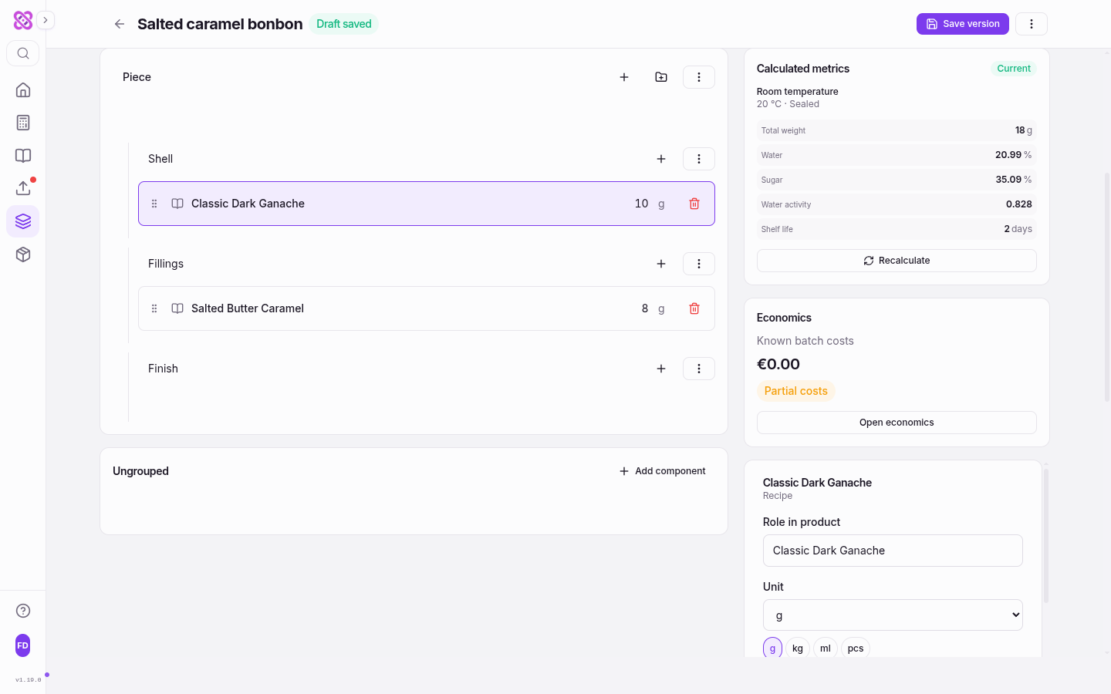This screenshot has height=694, width=1111.
Task: Add component to Piece group
Action: 624,77
